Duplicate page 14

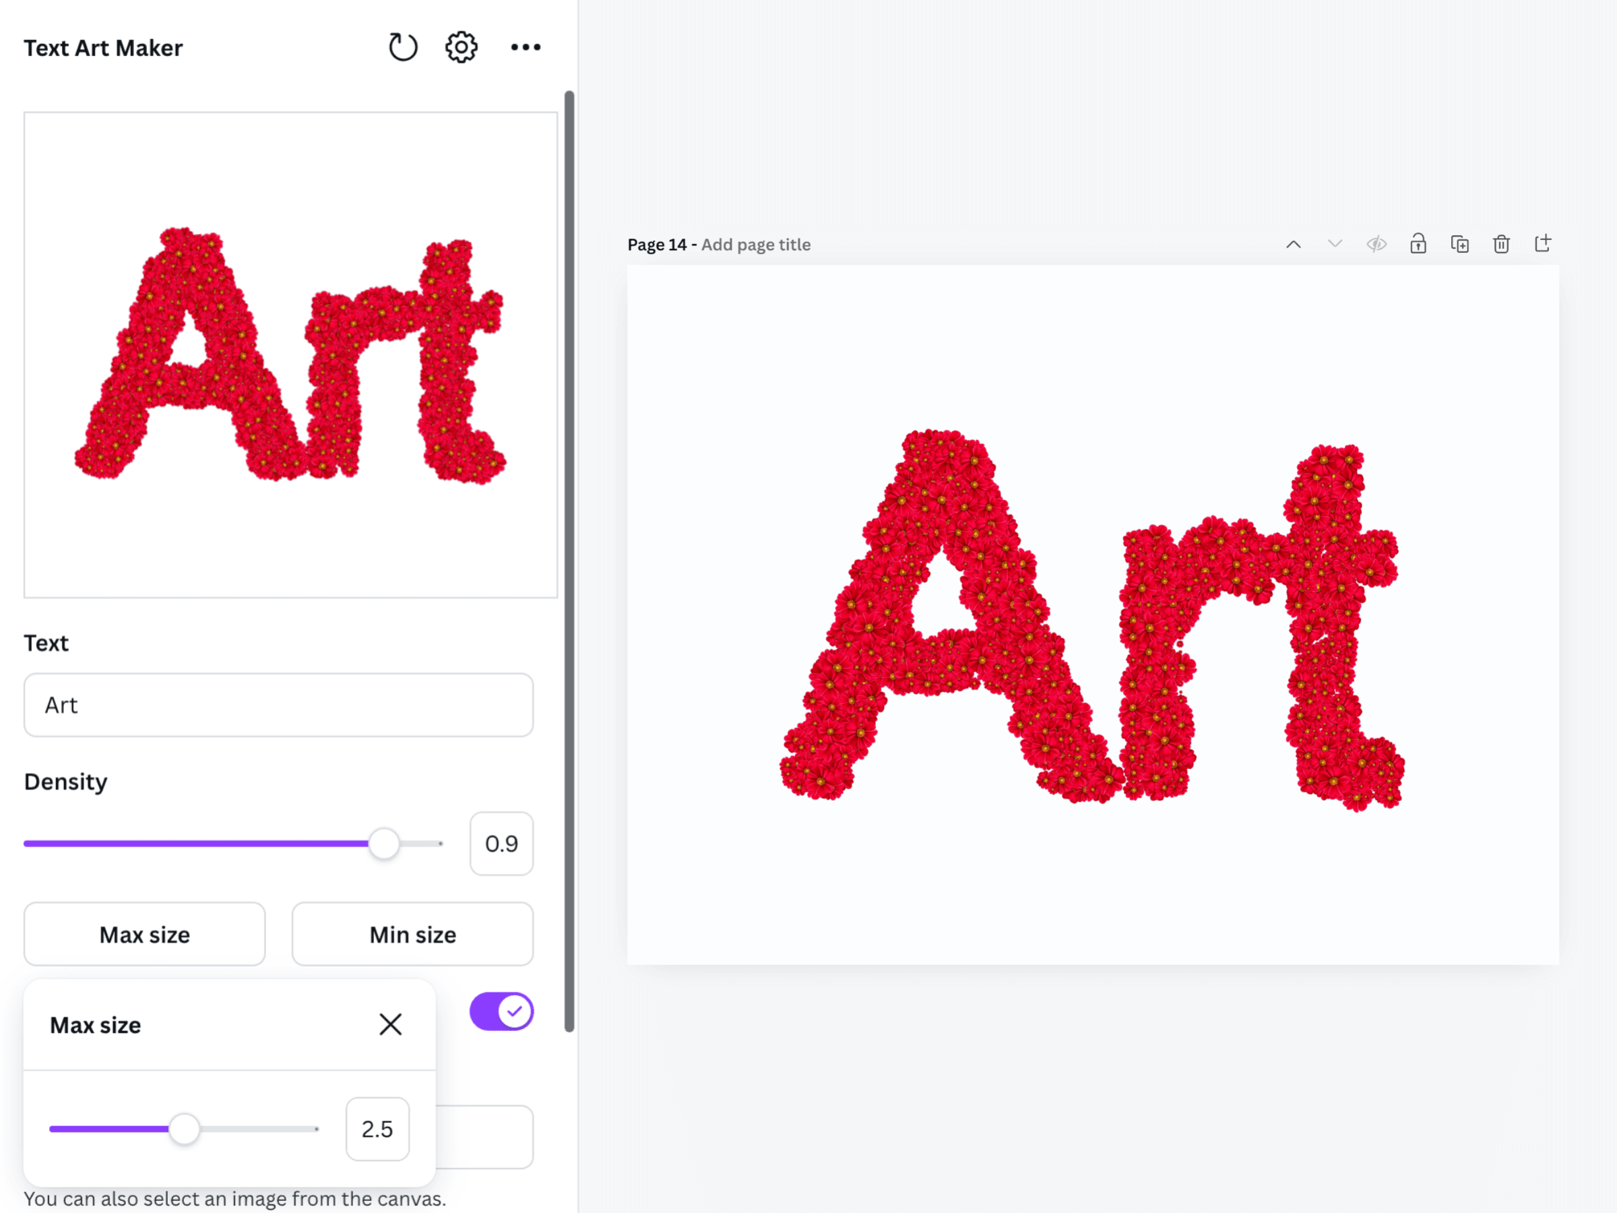point(1460,244)
